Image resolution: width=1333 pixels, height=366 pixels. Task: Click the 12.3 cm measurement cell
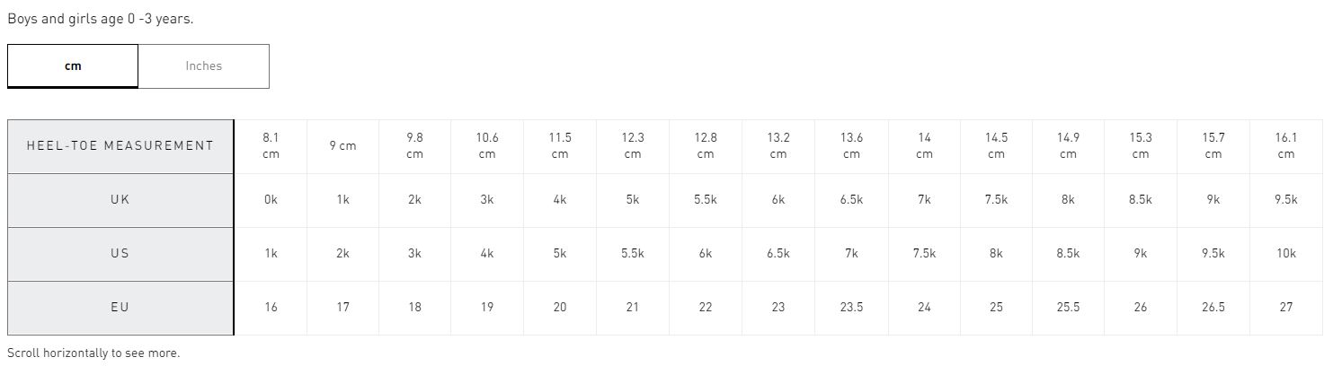(x=633, y=146)
